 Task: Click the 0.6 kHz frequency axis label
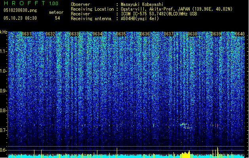coord(3,150)
